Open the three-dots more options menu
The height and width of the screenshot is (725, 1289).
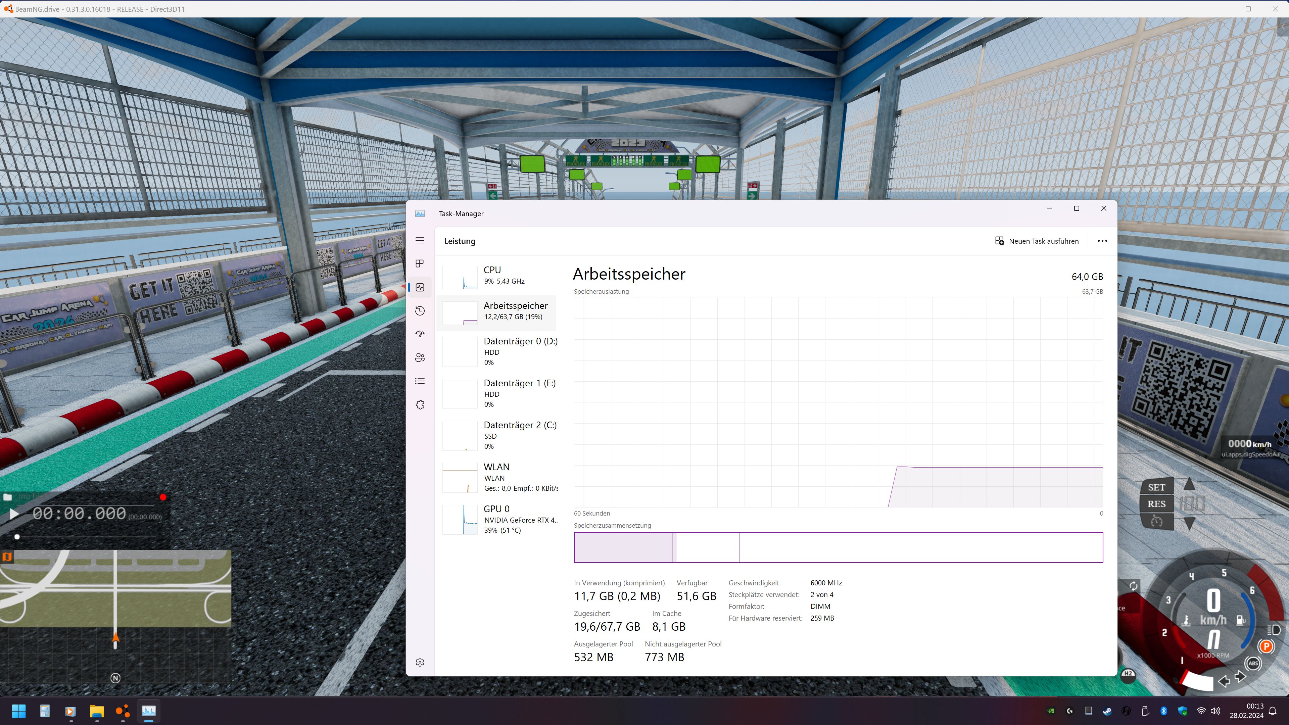(x=1102, y=241)
